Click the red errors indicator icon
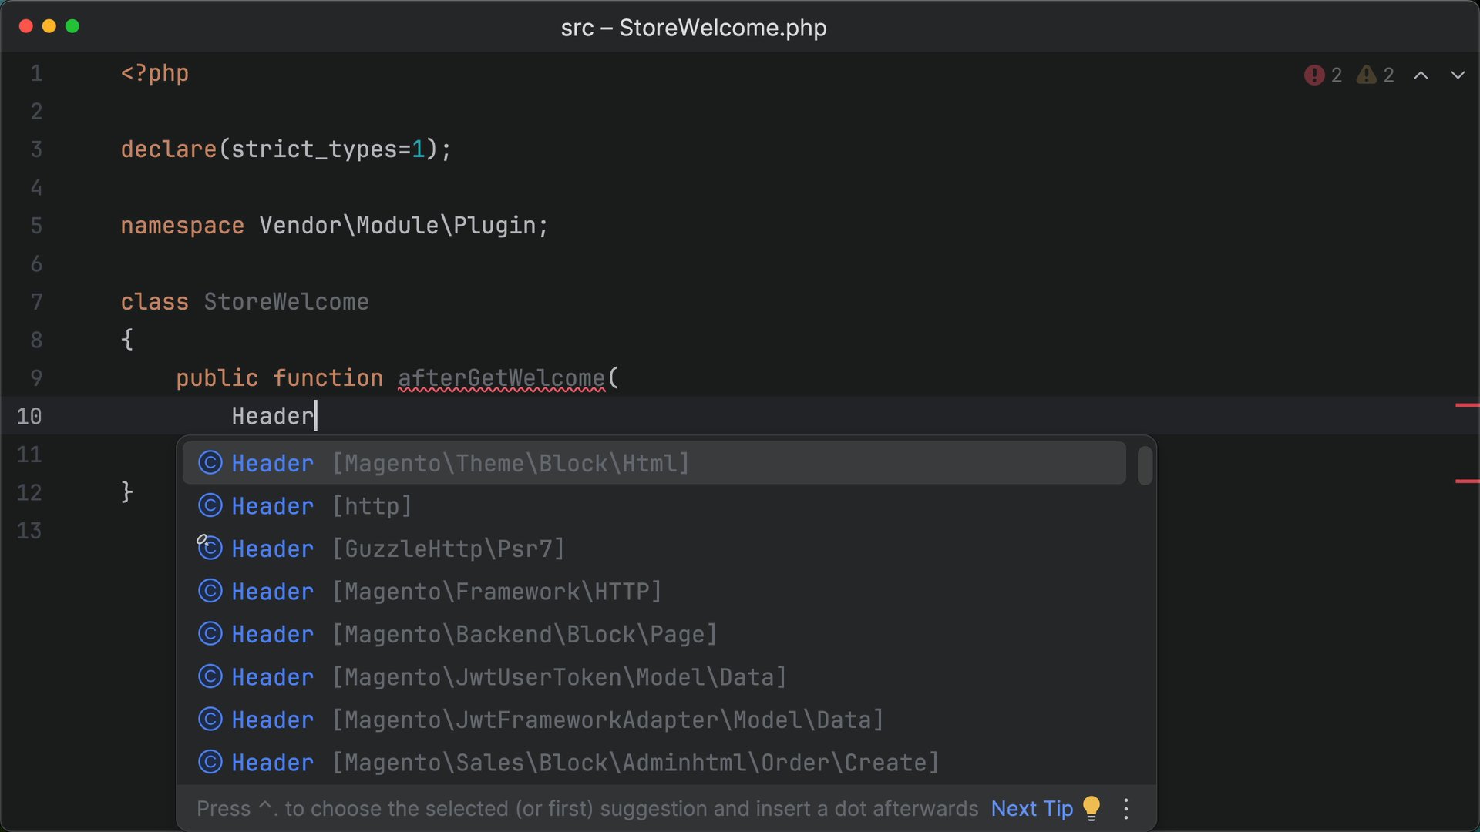 coord(1314,75)
